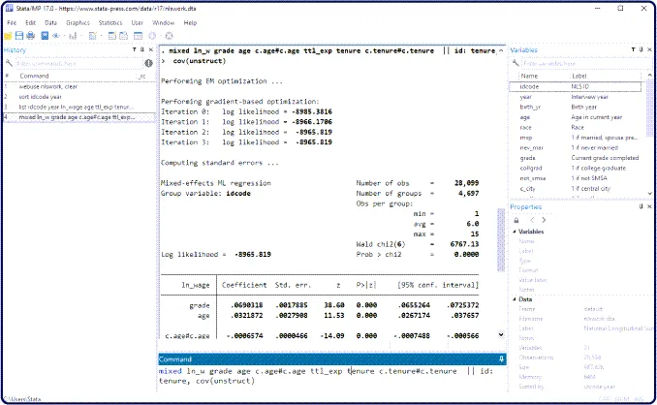
Task: Click the wrench icon in Variables filter
Action: tap(516, 61)
